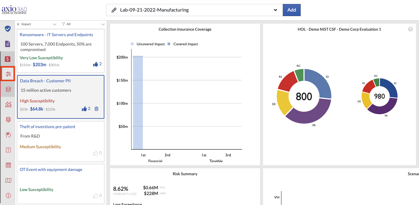This screenshot has height=205, width=419.
Task: Click the $0.66M min value
Action: point(150,188)
